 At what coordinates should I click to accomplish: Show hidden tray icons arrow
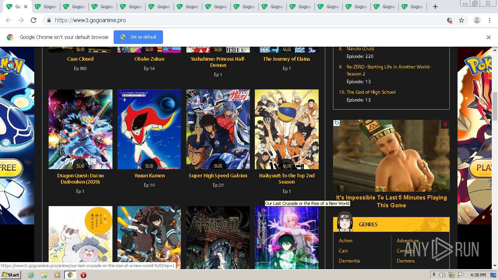(434, 275)
